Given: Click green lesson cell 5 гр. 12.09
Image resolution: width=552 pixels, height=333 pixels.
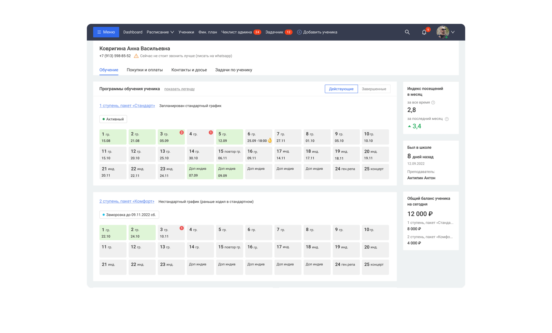Looking at the screenshot, I should [x=229, y=137].
